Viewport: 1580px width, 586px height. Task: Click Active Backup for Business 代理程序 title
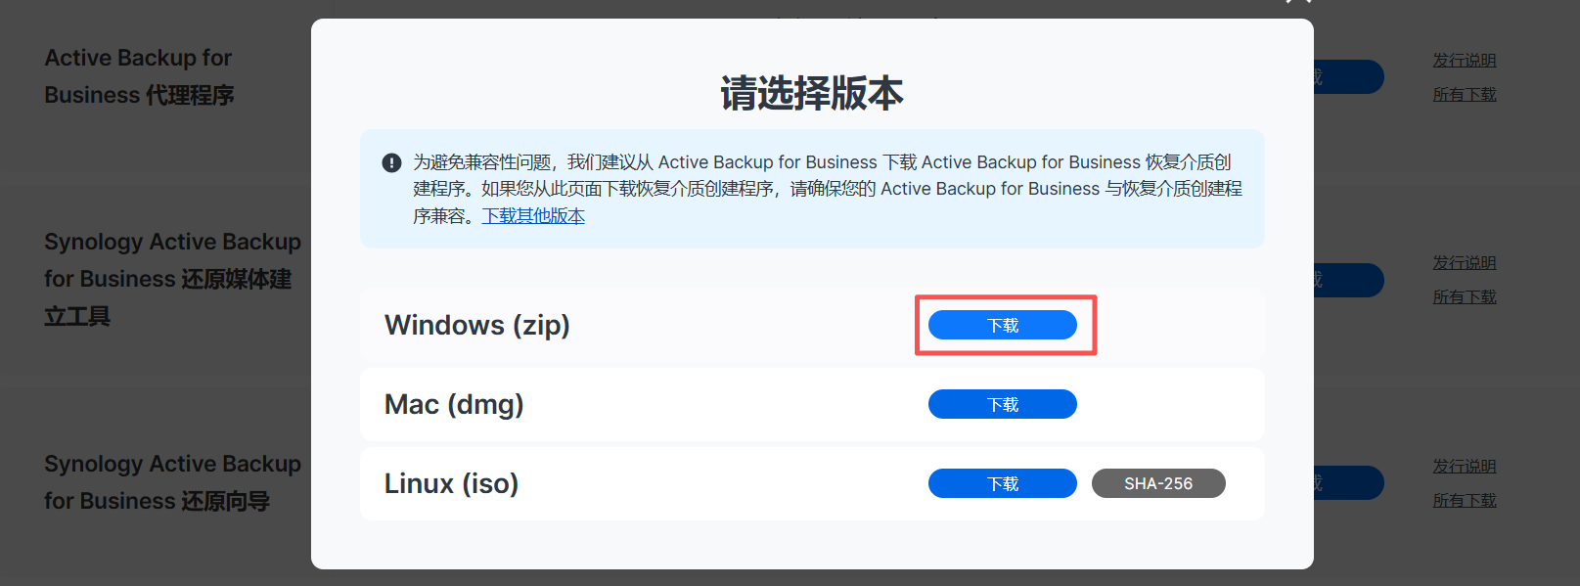click(x=139, y=76)
